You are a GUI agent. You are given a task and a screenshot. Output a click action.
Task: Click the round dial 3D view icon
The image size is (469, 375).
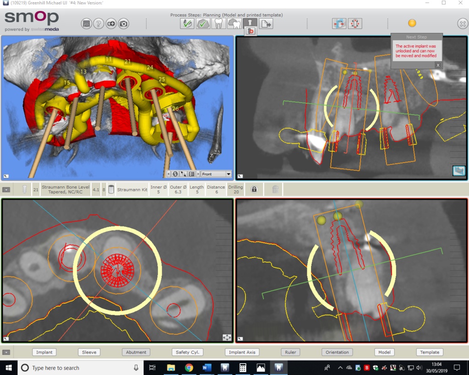(175, 174)
